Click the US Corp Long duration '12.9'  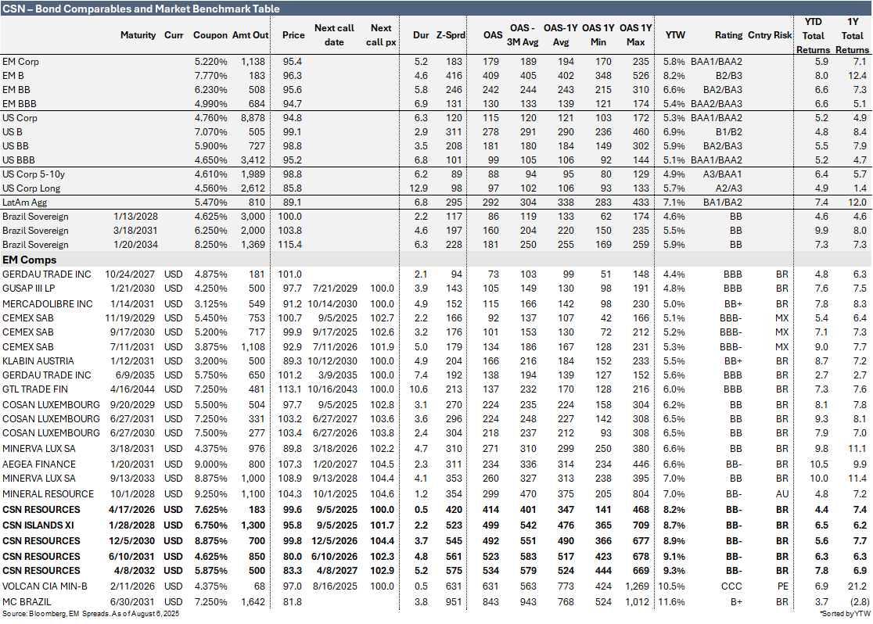[419, 188]
